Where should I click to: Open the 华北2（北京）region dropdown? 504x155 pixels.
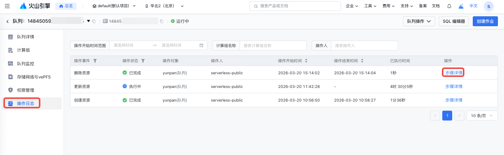[164, 6]
